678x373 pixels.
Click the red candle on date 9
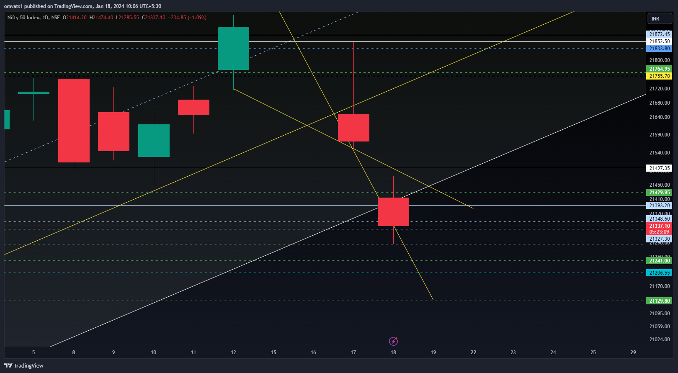coord(113,131)
